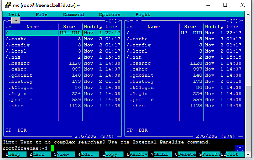
Task: Toggle left panel sort order indicator .n
Action: [8, 27]
